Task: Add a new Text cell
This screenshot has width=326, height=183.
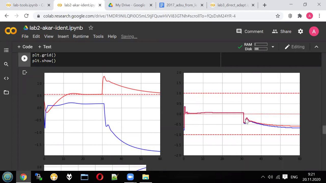Action: 45,47
